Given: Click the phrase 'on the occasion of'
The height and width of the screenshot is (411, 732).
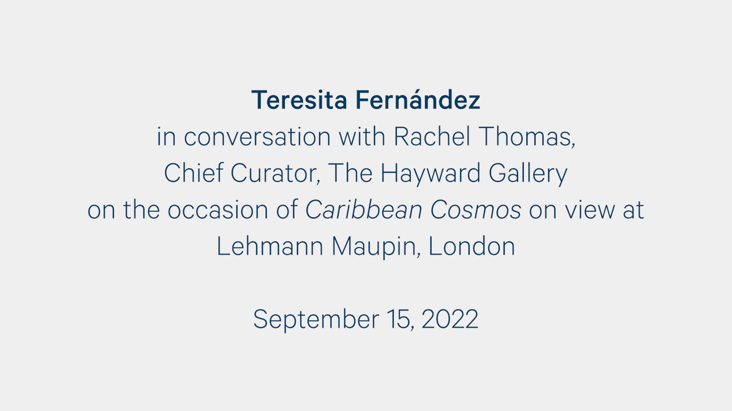Looking at the screenshot, I should (x=193, y=209).
